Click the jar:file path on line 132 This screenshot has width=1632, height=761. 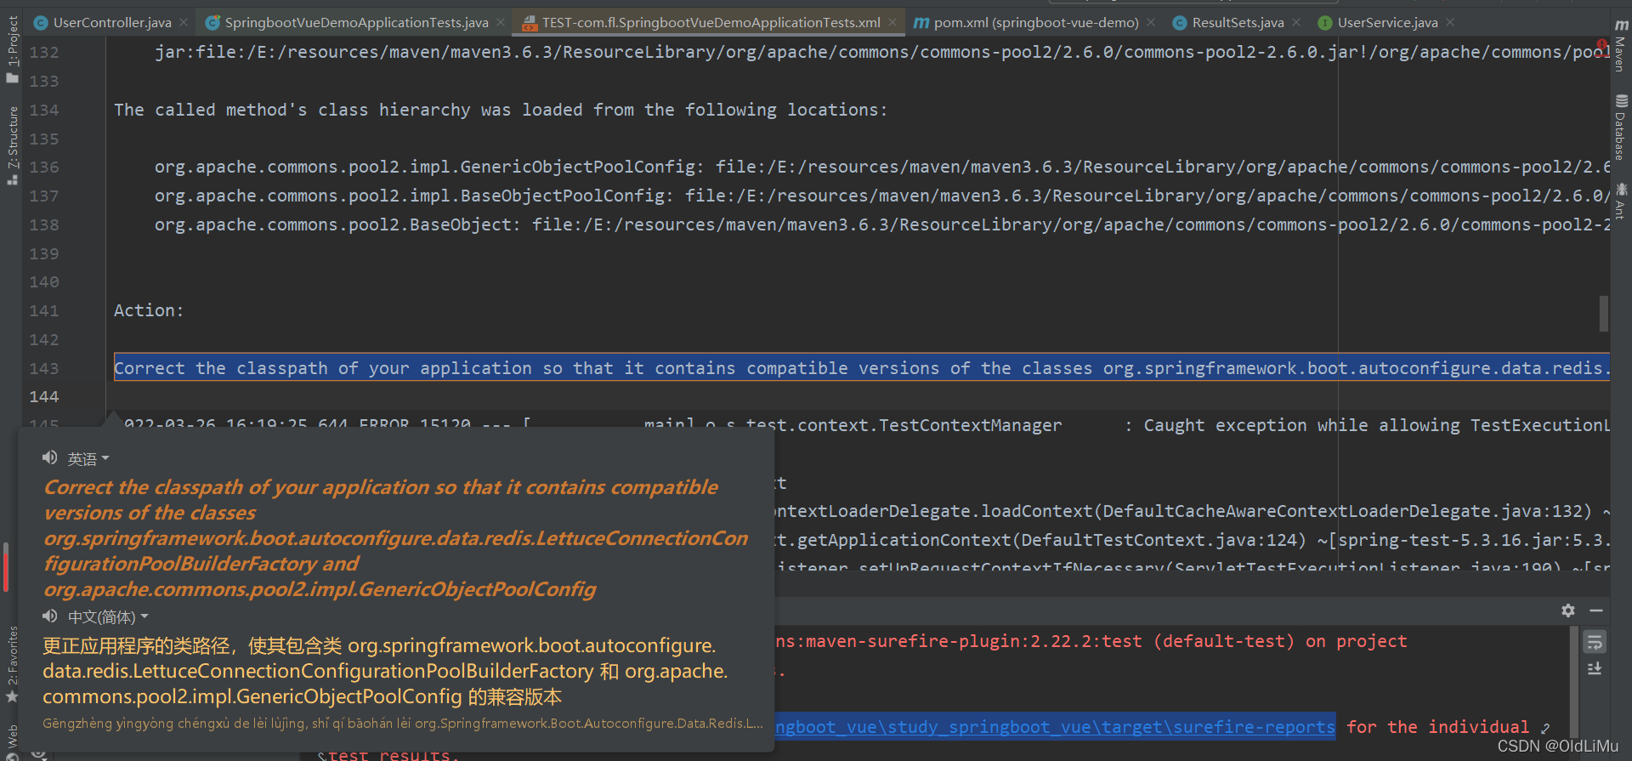click(x=881, y=53)
